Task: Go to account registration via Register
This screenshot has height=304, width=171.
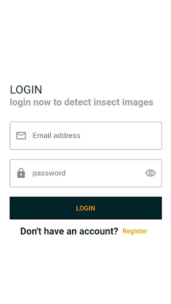Action: point(135,231)
